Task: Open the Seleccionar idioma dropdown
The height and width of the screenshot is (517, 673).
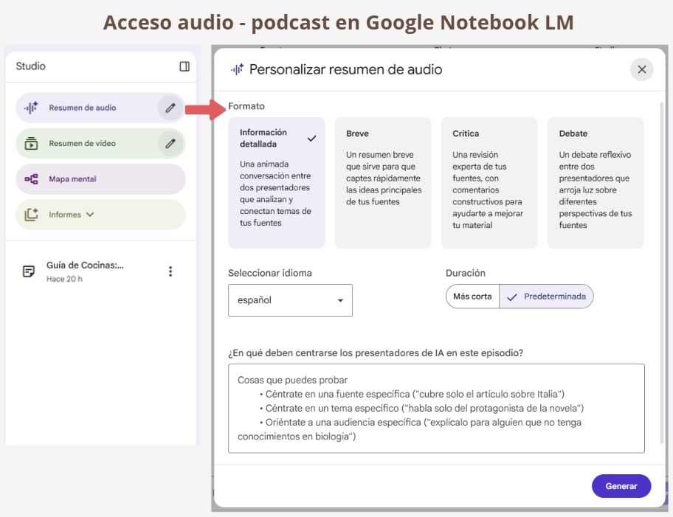Action: 290,300
